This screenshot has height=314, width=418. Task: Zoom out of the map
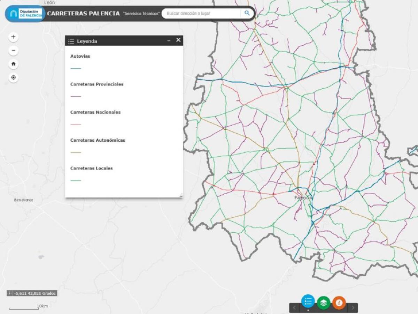pos(13,51)
